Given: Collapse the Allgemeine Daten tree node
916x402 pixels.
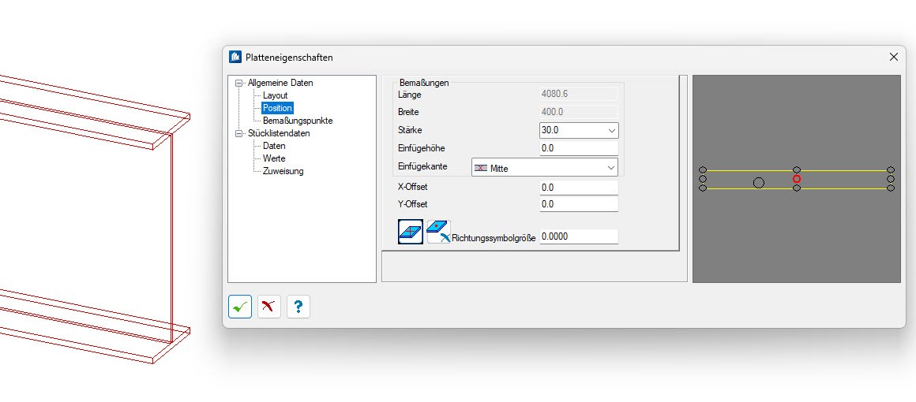Looking at the screenshot, I should tap(238, 83).
